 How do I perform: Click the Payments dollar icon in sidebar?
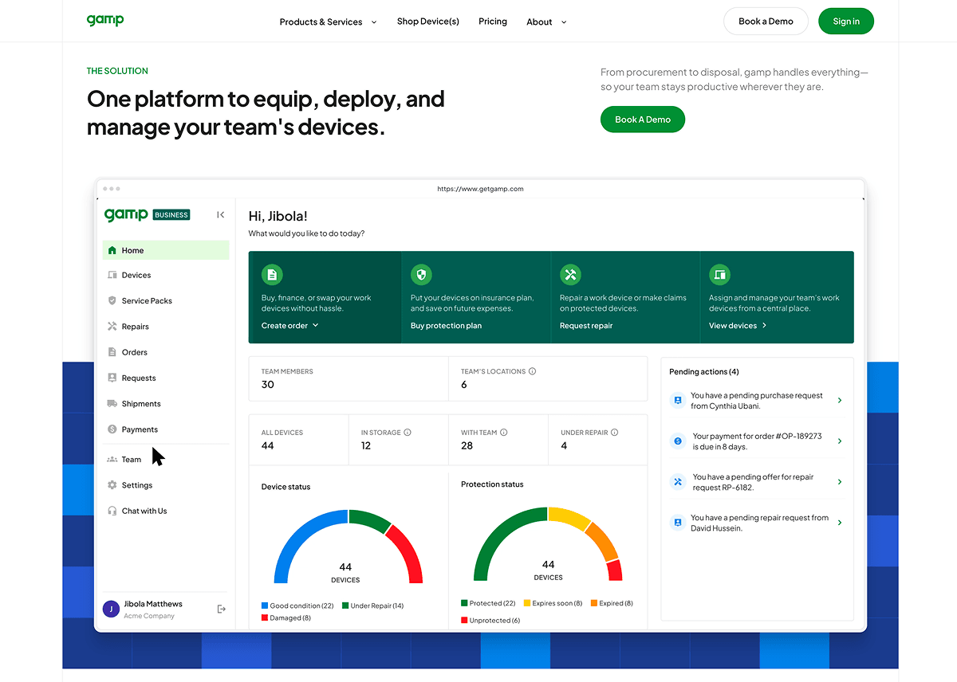click(x=112, y=429)
